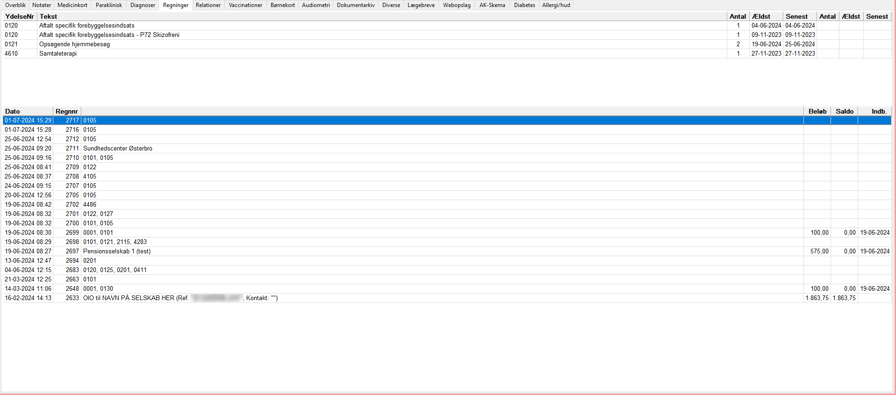The image size is (896, 395).
Task: Click the 575,00 amount cell
Action: point(817,251)
